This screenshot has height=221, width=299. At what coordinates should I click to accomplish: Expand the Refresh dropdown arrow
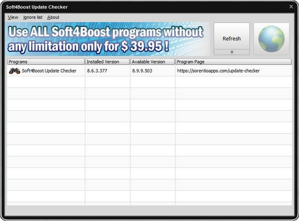[232, 52]
